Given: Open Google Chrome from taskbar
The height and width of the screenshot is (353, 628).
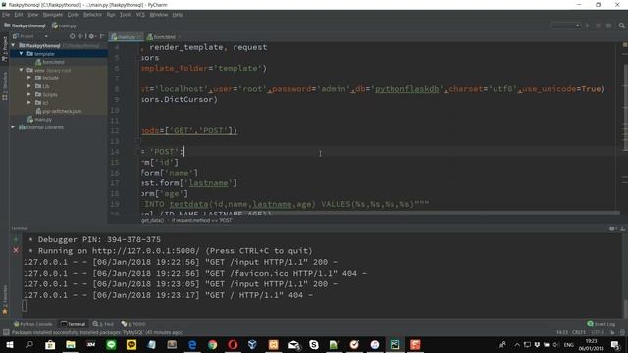Looking at the screenshot, I should [212, 344].
